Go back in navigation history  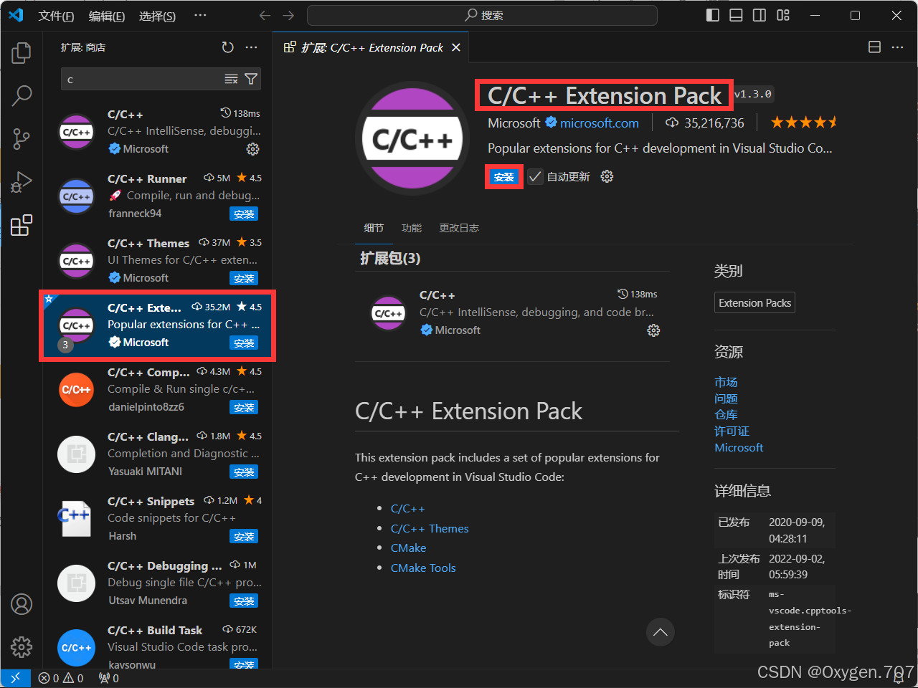pyautogui.click(x=265, y=15)
